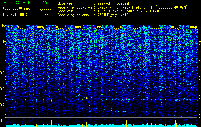This screenshot has width=201, height=127.
Task: Select the 0036 time marker
Action: point(117,27)
